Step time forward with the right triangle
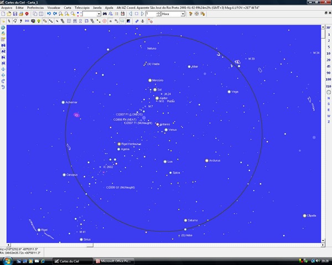The height and width of the screenshot is (265, 332). click(x=143, y=14)
